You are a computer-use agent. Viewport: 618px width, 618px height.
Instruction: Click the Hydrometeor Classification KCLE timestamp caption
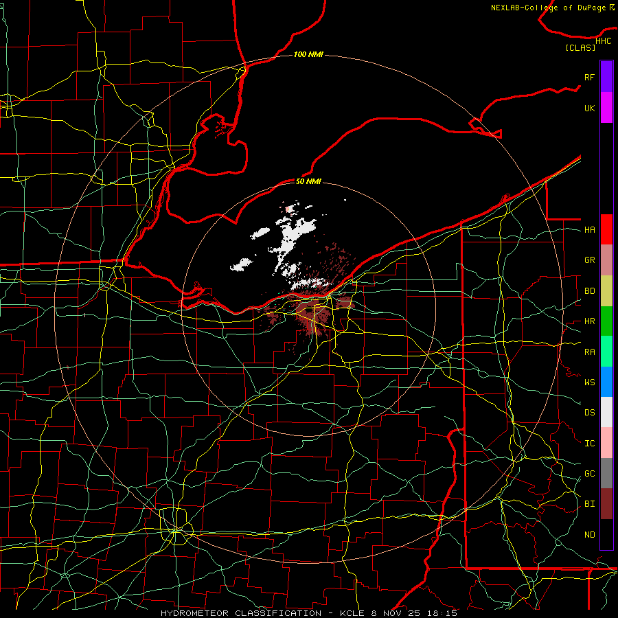pyautogui.click(x=309, y=613)
